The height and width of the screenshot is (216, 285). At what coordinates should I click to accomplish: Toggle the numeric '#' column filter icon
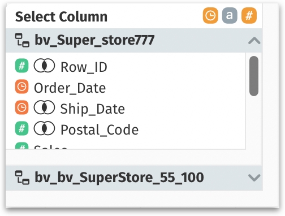coord(249,16)
